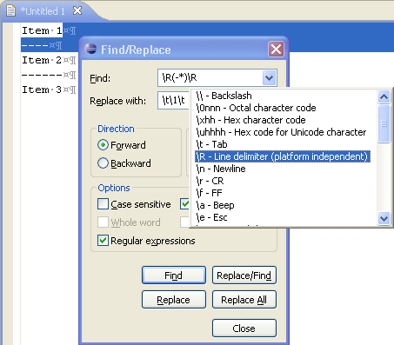
Task: Select "\R - Line delimiter (platform independent)"
Action: pos(283,156)
